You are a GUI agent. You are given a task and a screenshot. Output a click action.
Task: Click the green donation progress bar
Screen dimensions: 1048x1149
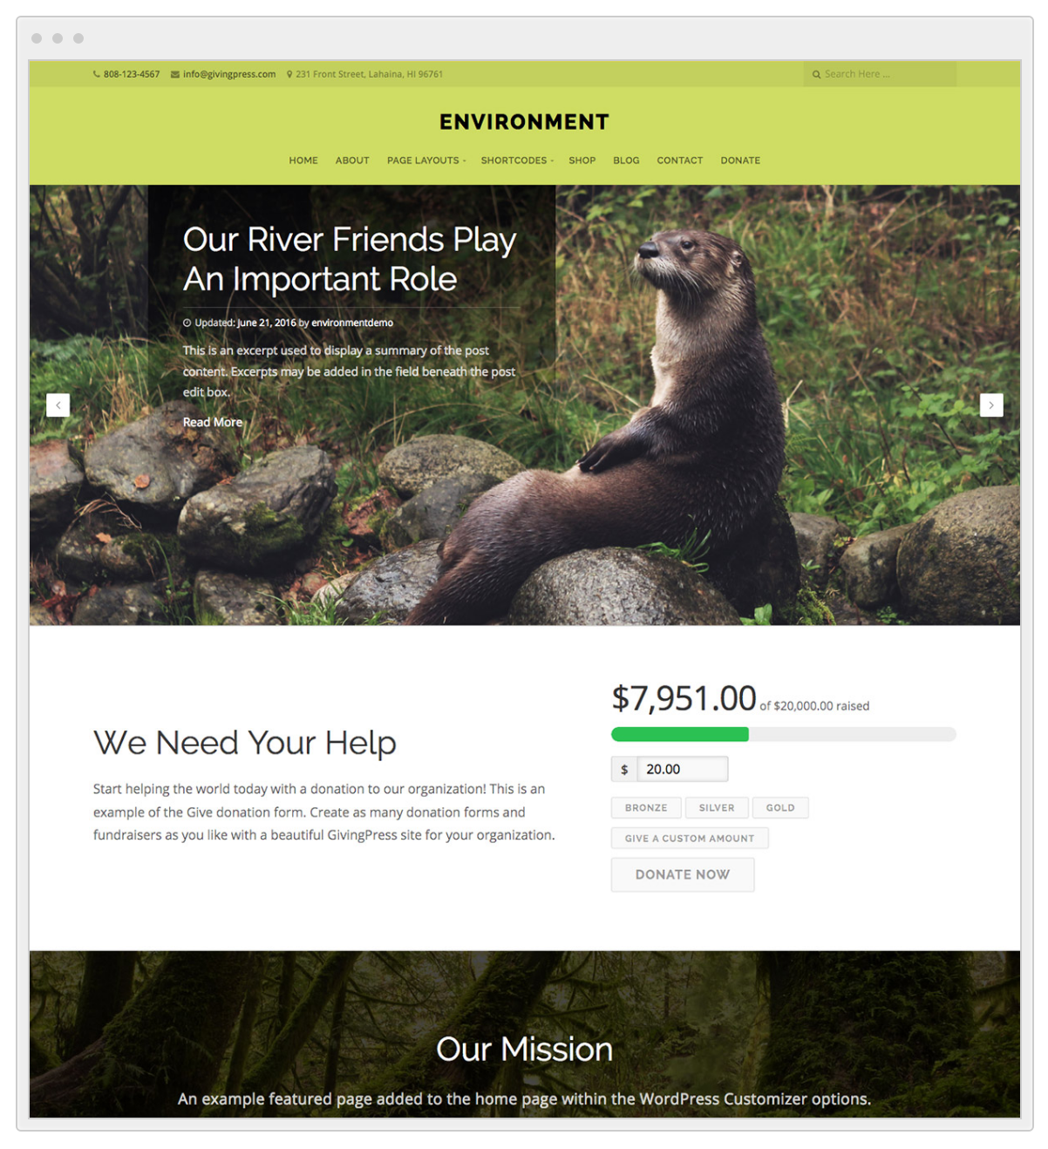click(x=680, y=734)
